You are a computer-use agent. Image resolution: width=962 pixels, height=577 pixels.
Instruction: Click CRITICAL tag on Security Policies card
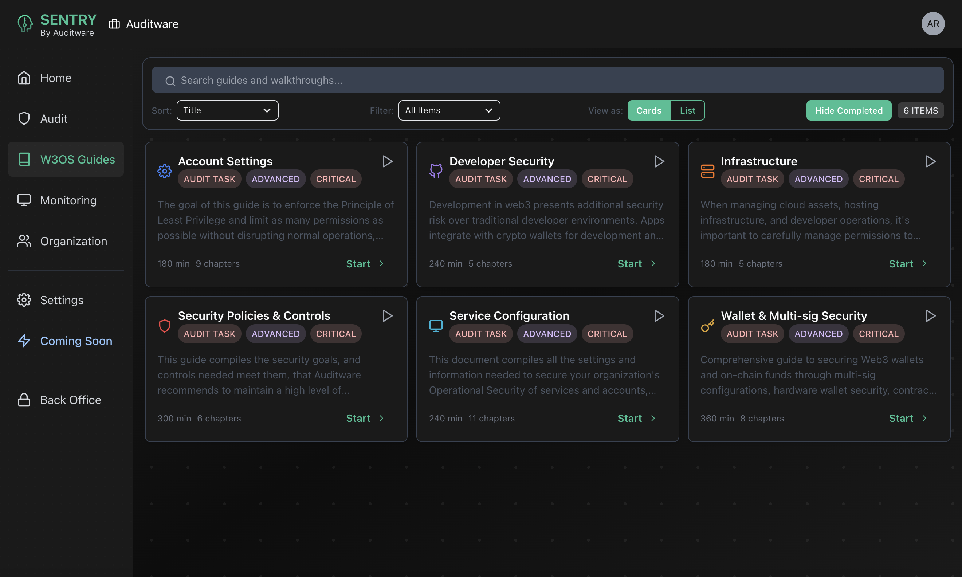point(336,334)
